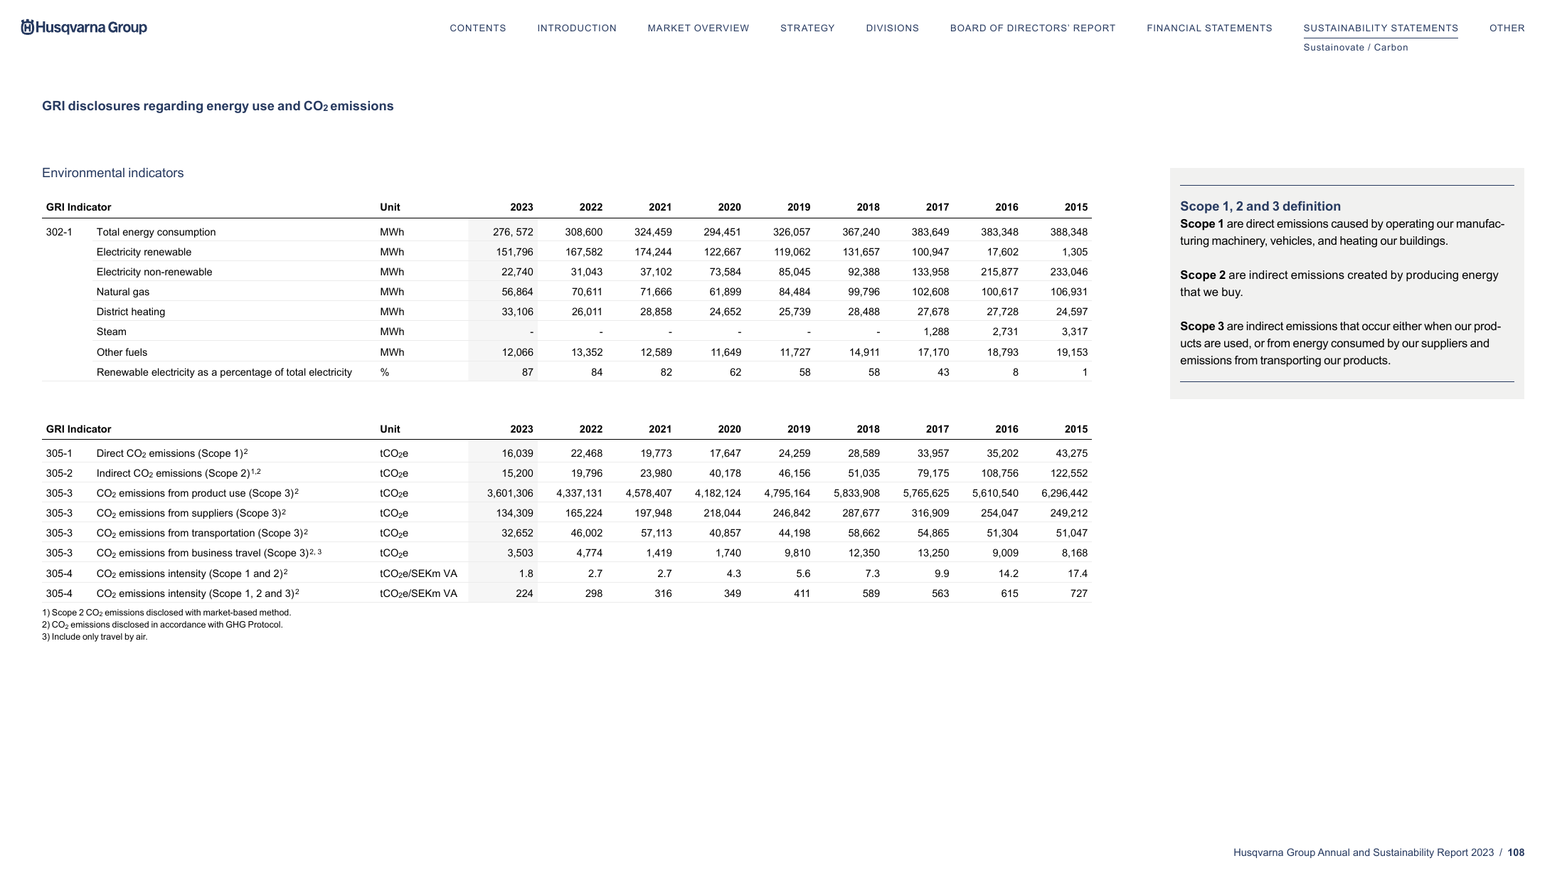The width and height of the screenshot is (1567, 883).
Task: Select the 302-1 GRI indicator code
Action: point(59,232)
